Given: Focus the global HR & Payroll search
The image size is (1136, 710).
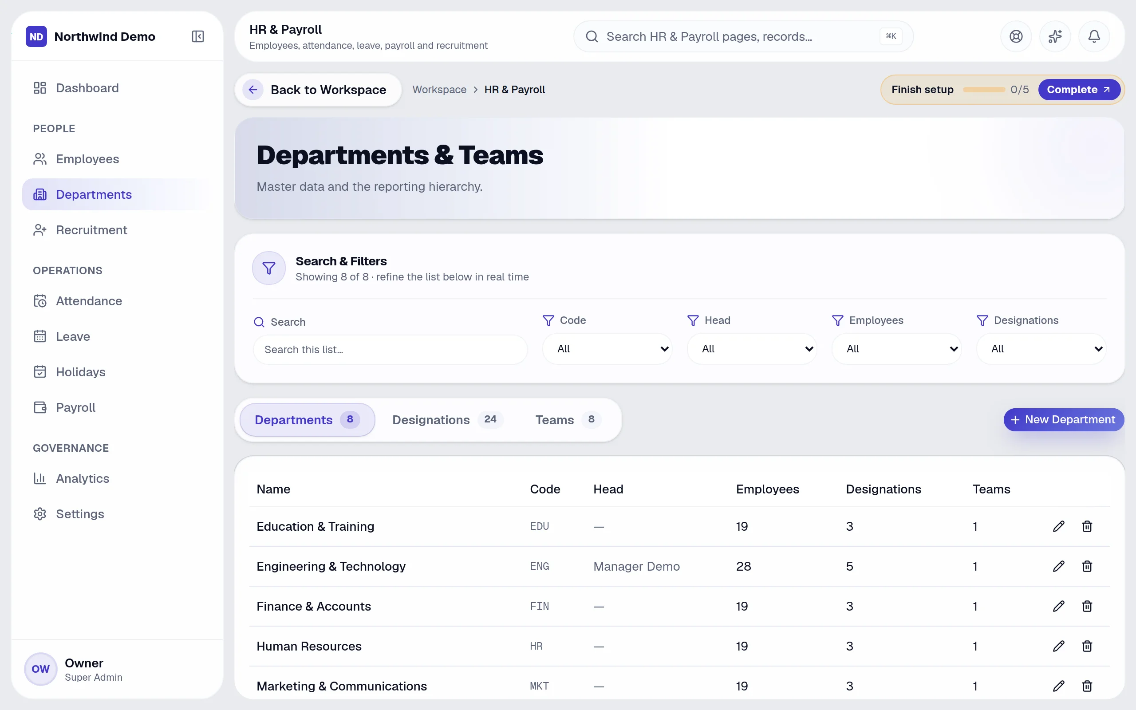Looking at the screenshot, I should [x=743, y=36].
